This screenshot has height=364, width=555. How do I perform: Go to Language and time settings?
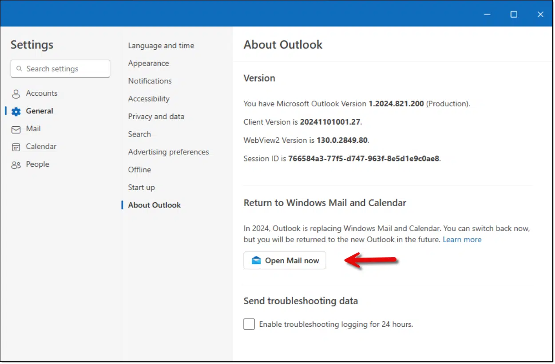pos(161,45)
